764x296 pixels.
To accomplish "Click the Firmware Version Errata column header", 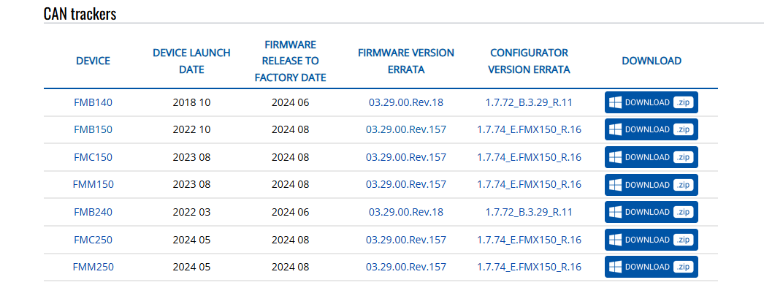I will [x=405, y=61].
